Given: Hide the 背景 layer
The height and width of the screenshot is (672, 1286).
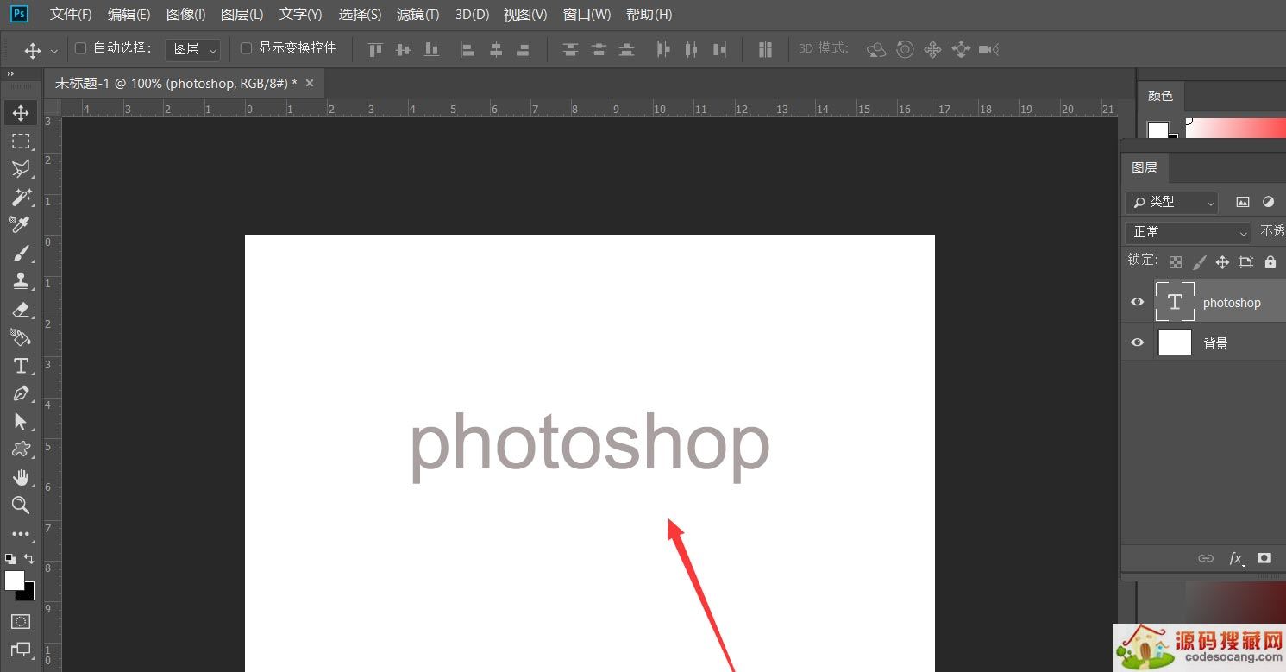Looking at the screenshot, I should 1138,342.
